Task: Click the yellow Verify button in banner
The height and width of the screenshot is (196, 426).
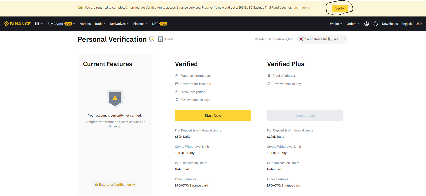Action: [x=340, y=8]
